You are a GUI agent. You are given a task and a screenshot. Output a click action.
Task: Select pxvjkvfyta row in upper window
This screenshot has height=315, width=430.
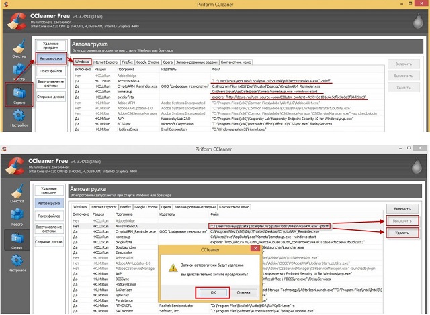click(229, 97)
